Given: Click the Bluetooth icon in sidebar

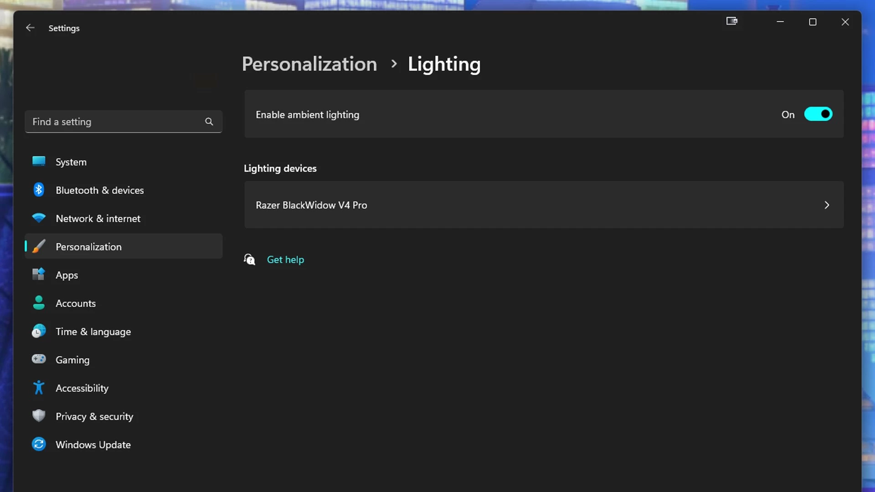Looking at the screenshot, I should (x=39, y=190).
